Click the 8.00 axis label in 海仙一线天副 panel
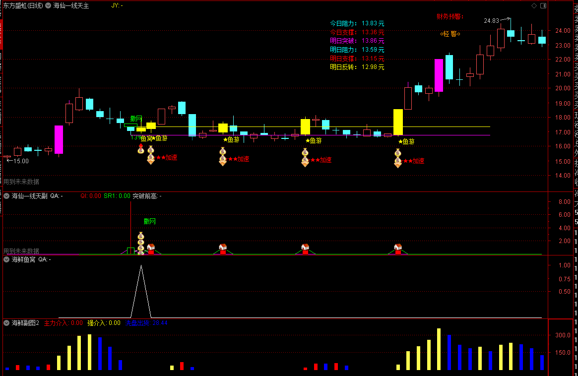This screenshot has height=376, width=578. [565, 201]
